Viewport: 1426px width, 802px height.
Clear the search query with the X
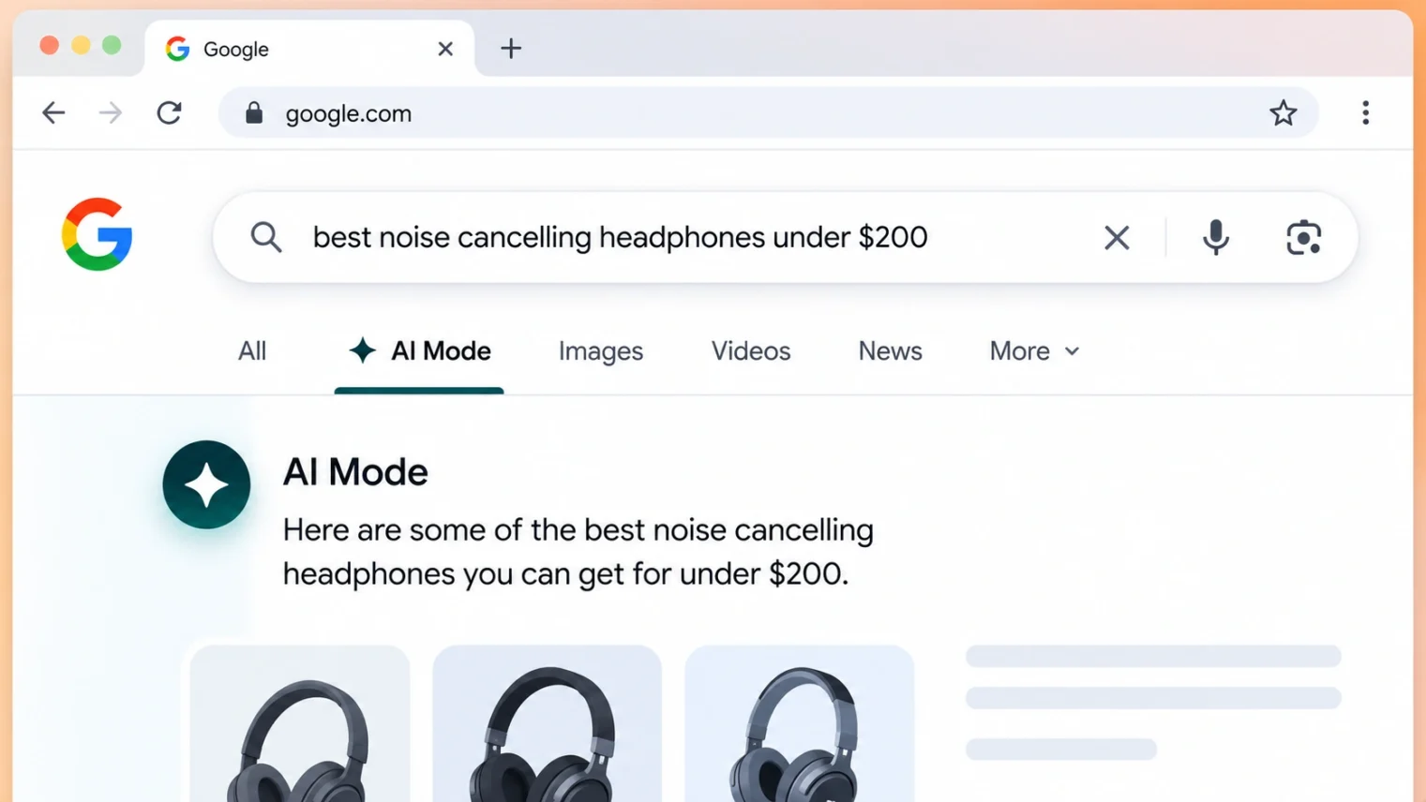(1117, 237)
